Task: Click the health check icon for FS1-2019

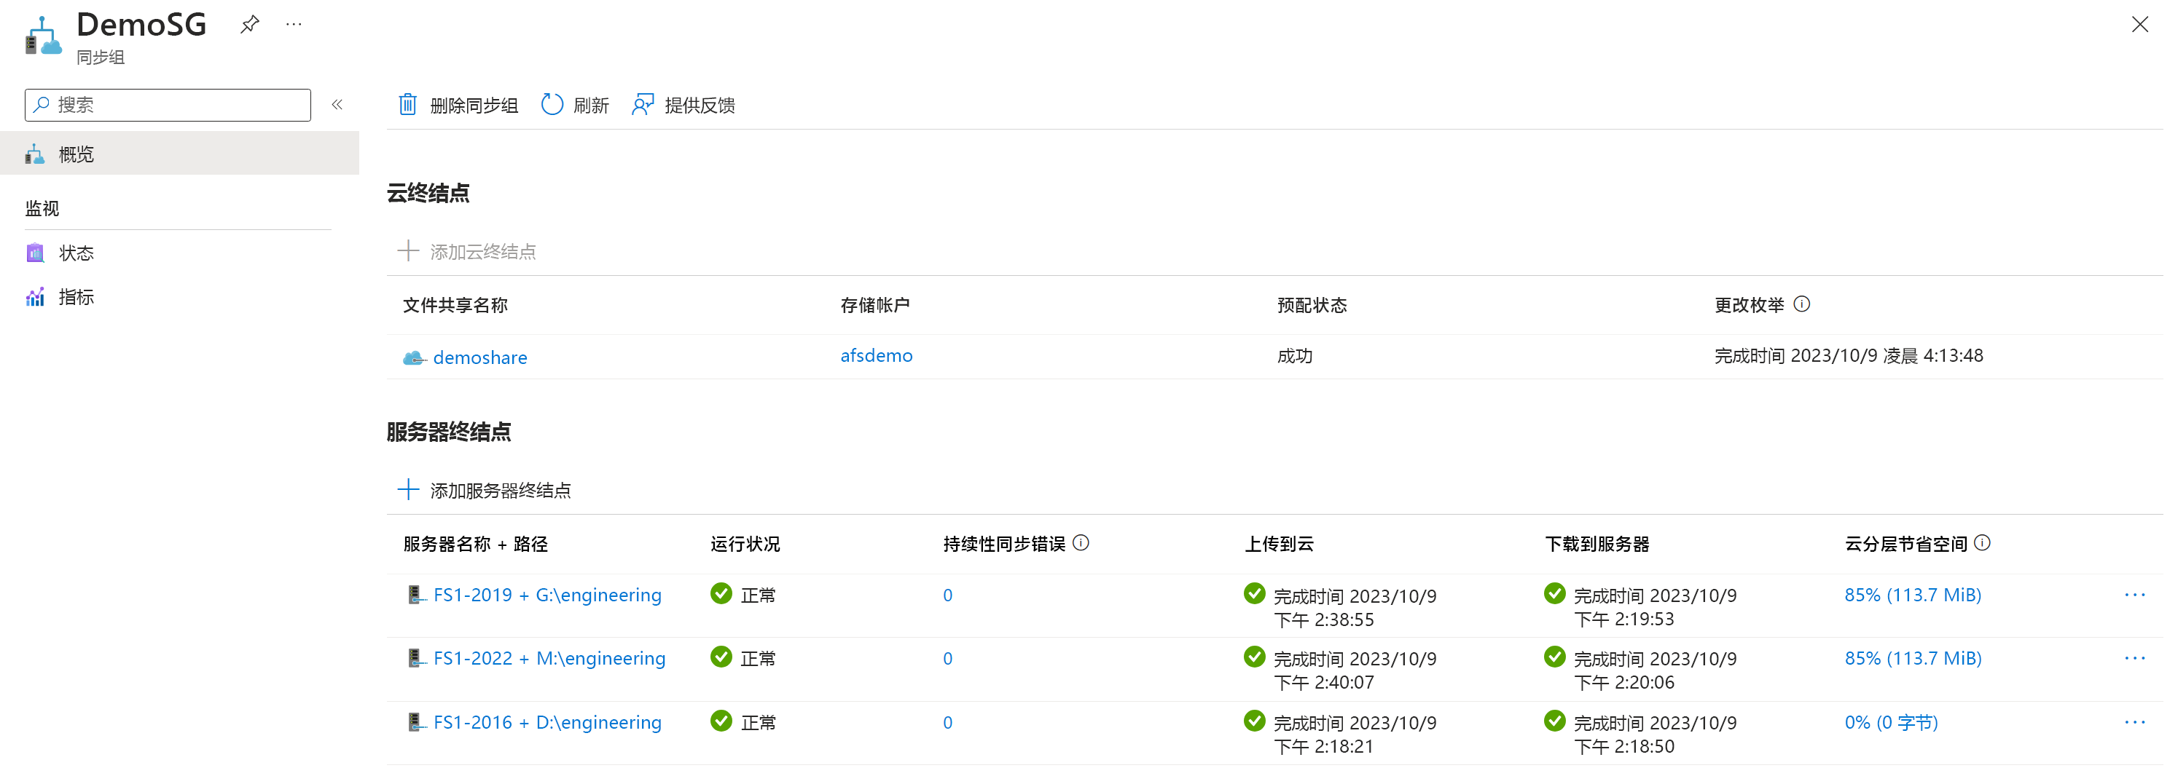Action: (x=721, y=593)
